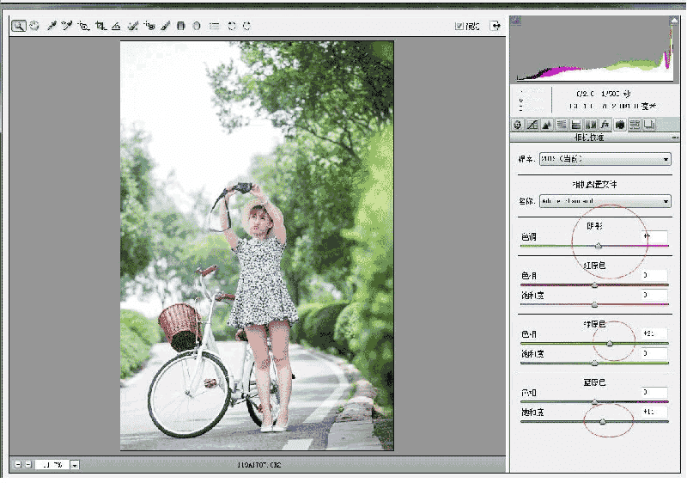Click the Blue Primary saturation slider handle
Screen dimensions: 687x483
click(x=603, y=421)
